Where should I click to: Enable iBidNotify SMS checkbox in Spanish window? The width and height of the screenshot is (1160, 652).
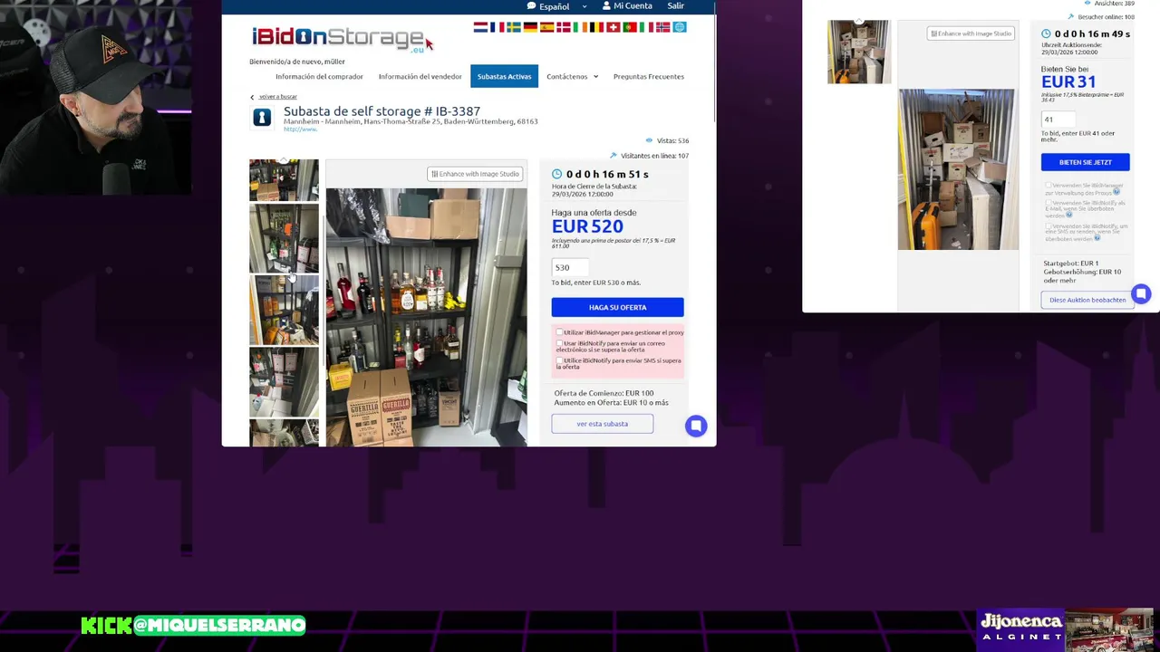tap(559, 360)
